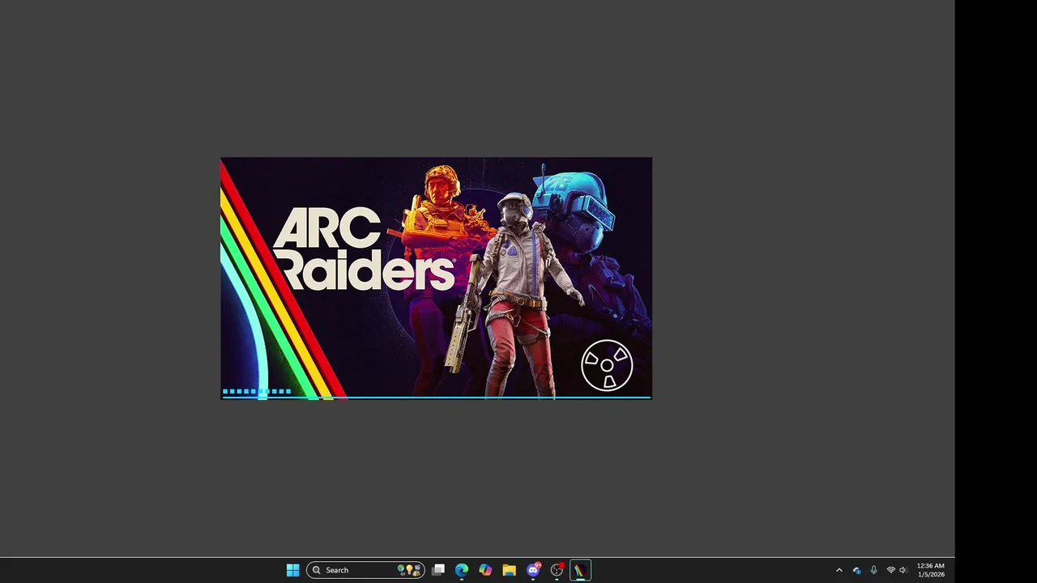1037x583 pixels.
Task: Click the ARC Raiders splash image
Action: [x=436, y=278]
